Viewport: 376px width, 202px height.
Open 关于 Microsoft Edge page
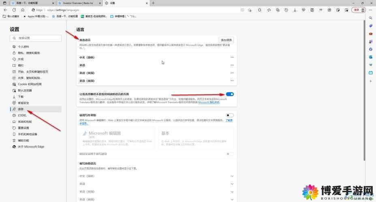pos(36,147)
